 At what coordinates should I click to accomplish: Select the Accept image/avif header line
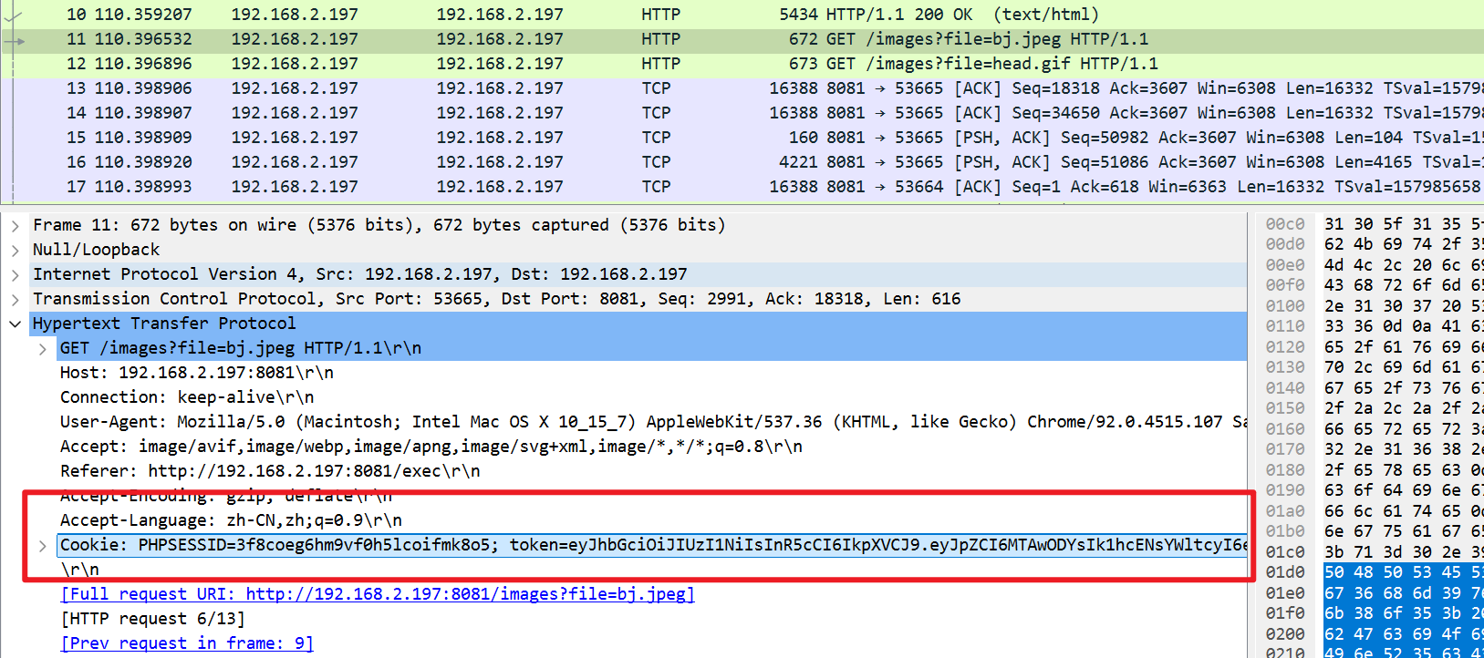pyautogui.click(x=431, y=447)
